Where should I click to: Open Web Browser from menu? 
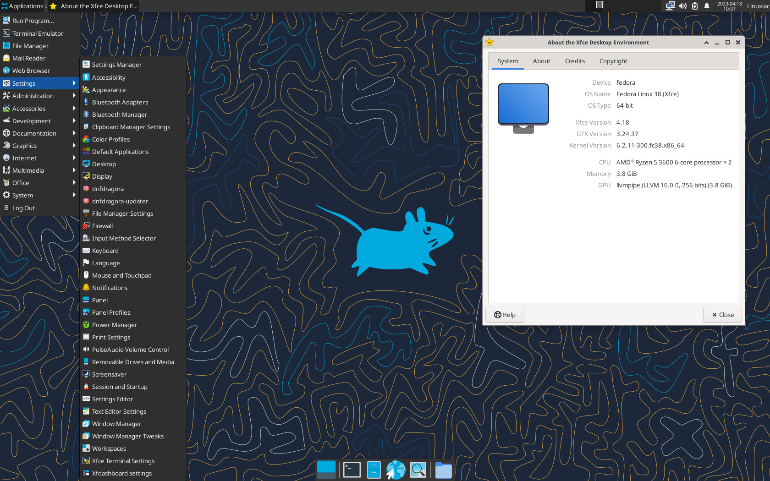39,71
